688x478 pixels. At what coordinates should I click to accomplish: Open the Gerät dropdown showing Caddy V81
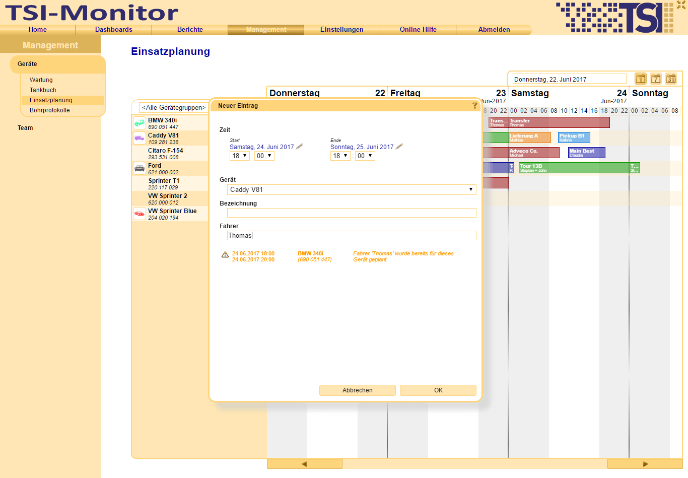pos(352,189)
